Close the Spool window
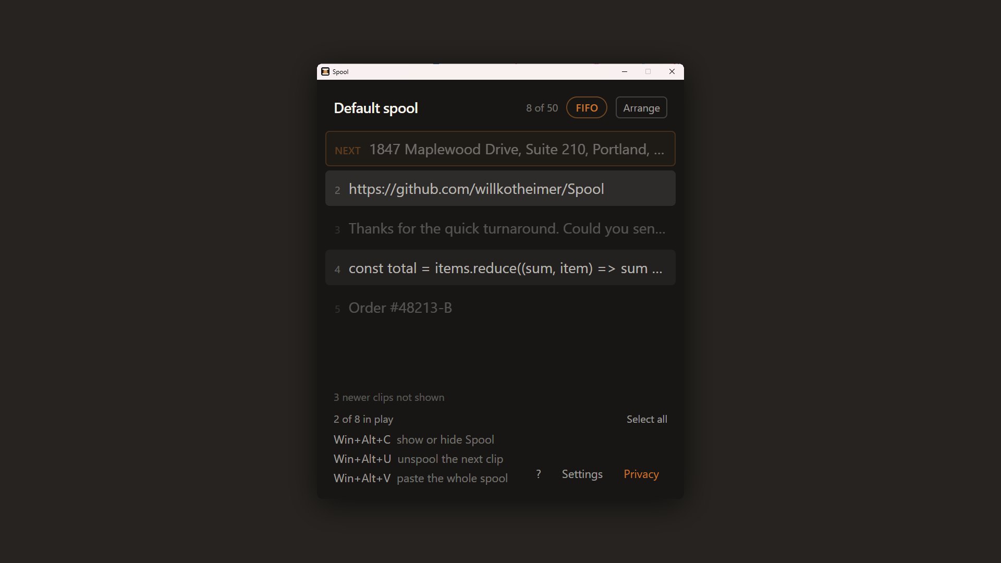Screen dimensions: 1001x563 pyautogui.click(x=672, y=71)
